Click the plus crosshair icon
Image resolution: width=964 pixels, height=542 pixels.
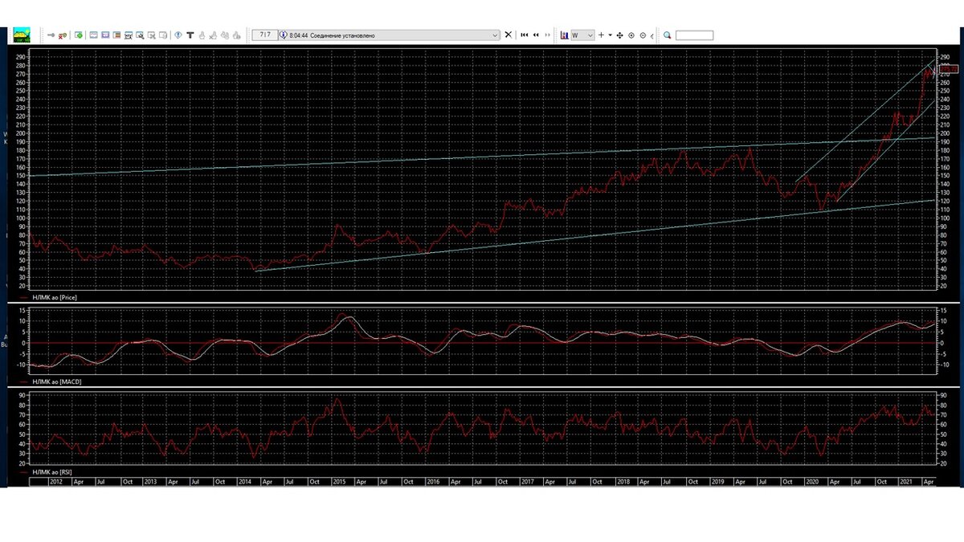(x=601, y=35)
